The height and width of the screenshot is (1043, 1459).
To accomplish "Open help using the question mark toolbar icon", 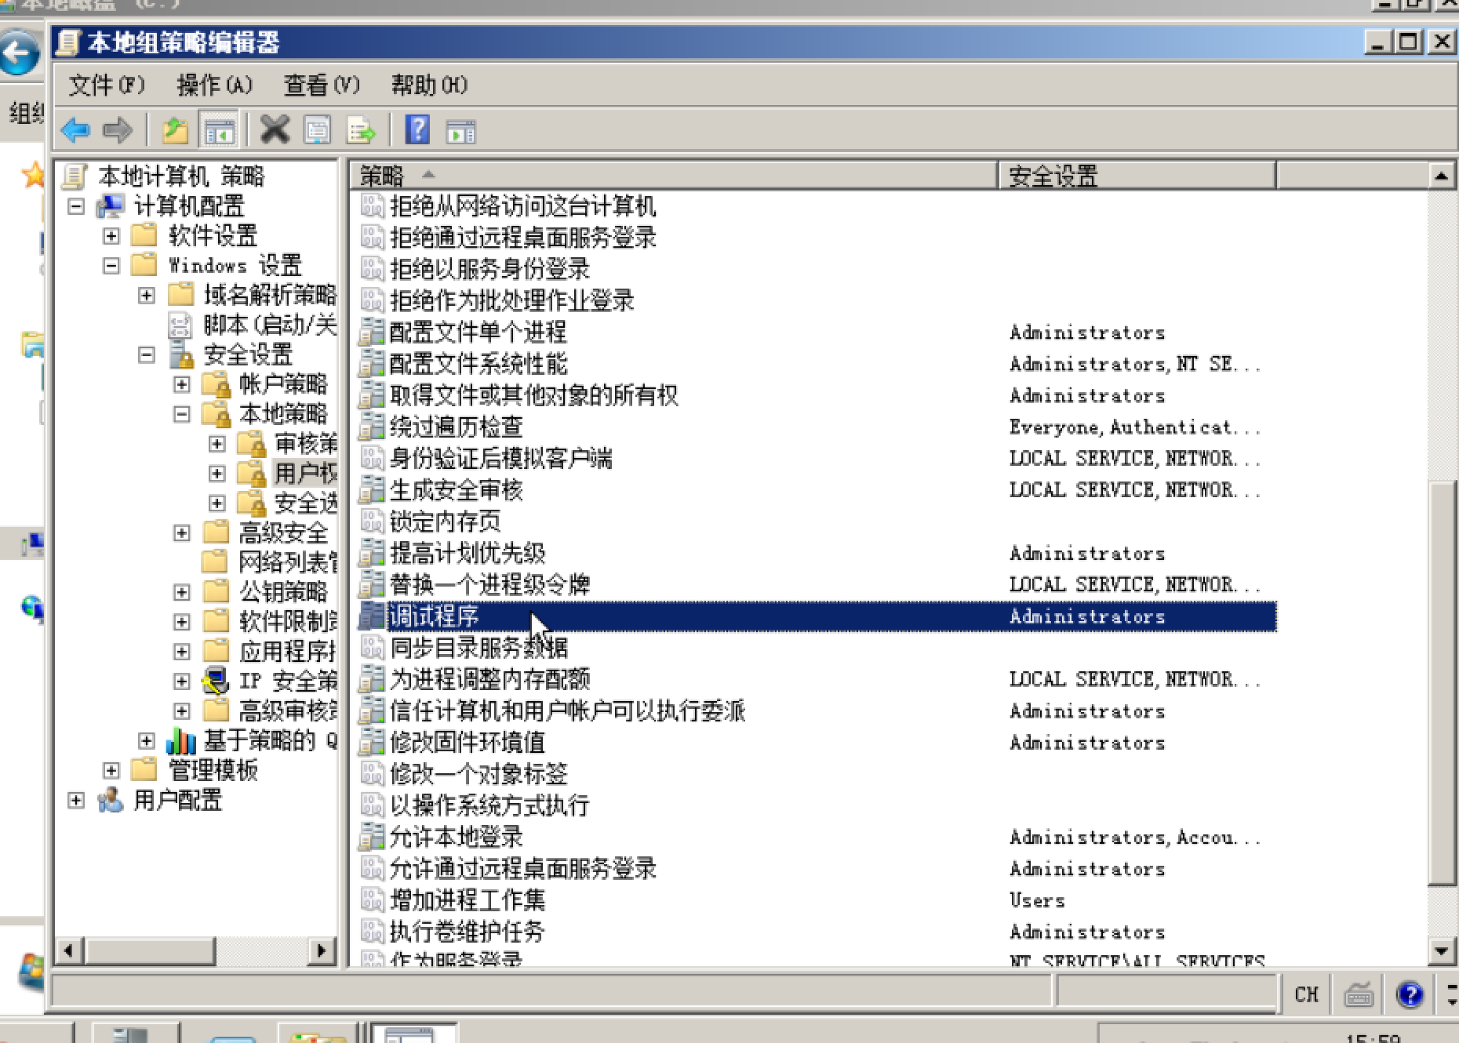I will (x=418, y=130).
